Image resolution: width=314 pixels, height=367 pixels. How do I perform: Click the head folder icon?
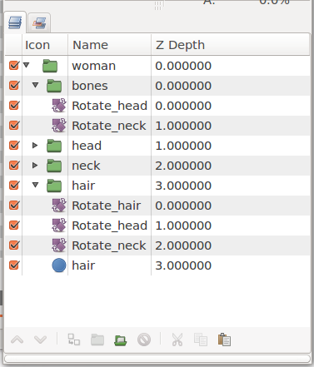tap(54, 146)
